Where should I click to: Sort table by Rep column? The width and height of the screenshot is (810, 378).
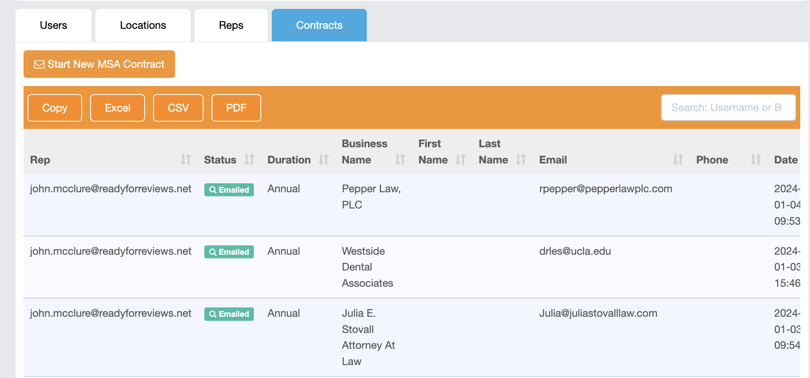click(186, 160)
